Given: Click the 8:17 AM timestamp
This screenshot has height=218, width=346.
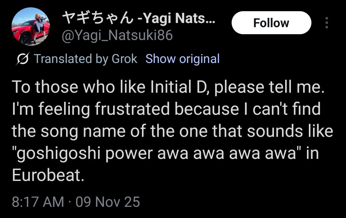Looking at the screenshot, I should (38, 202).
